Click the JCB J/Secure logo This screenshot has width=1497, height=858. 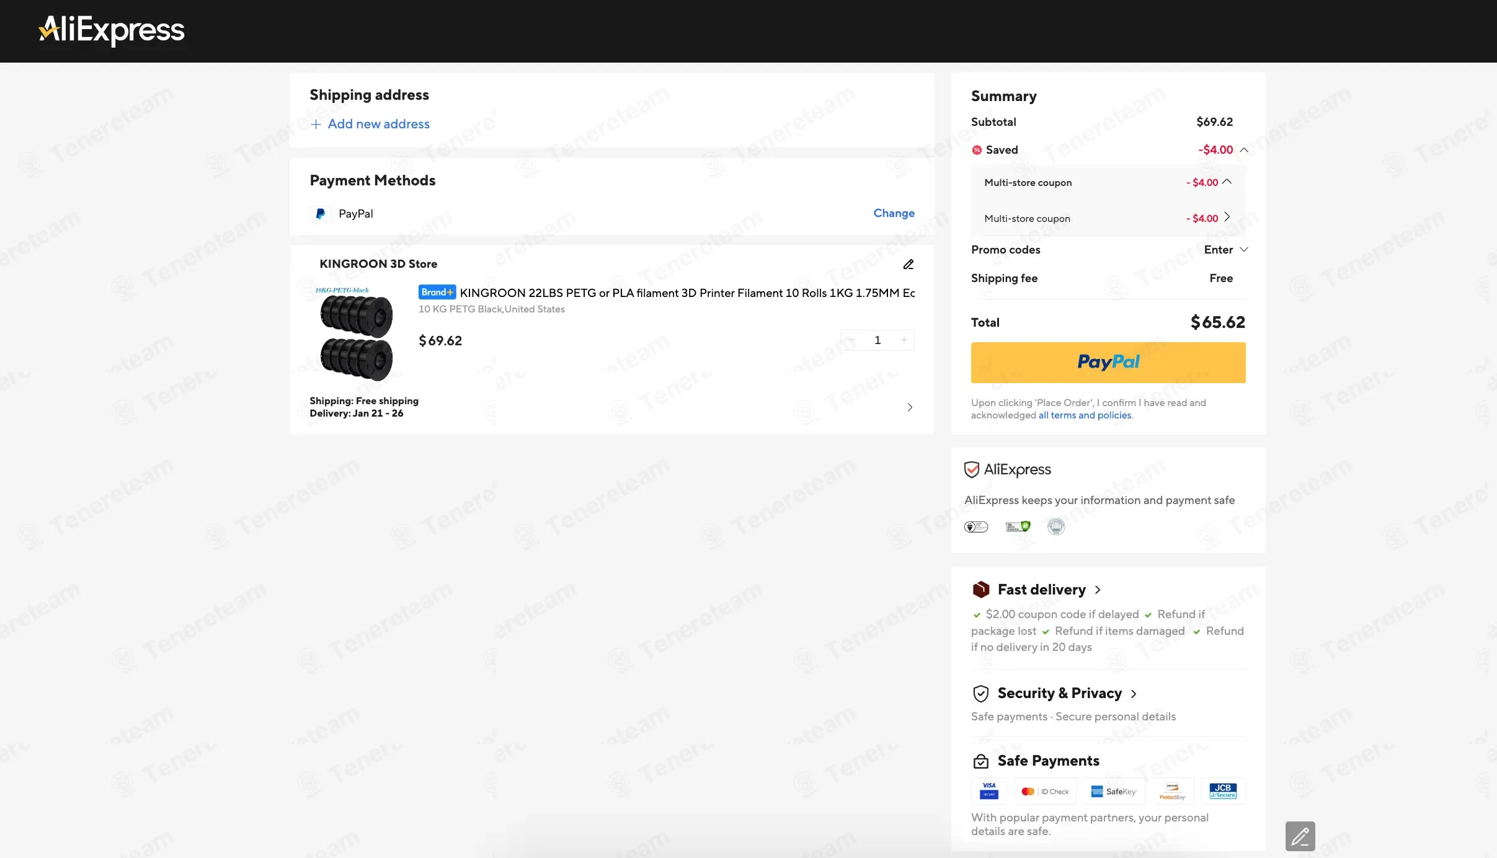1223,791
